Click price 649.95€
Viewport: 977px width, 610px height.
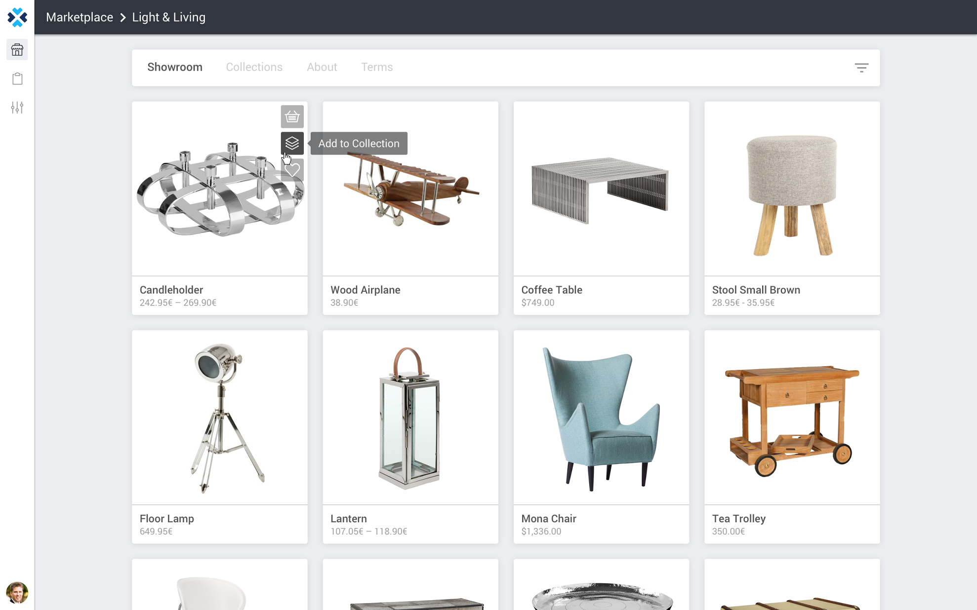point(156,532)
